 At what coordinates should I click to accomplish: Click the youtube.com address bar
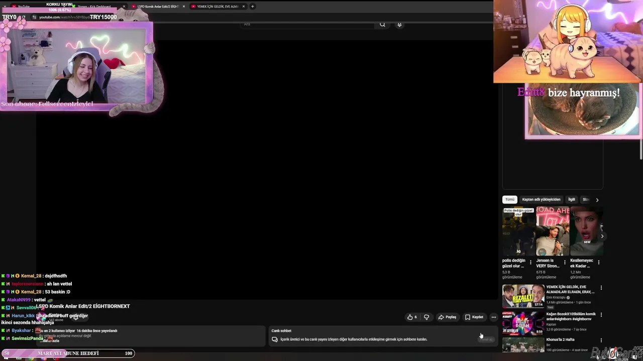tap(64, 17)
